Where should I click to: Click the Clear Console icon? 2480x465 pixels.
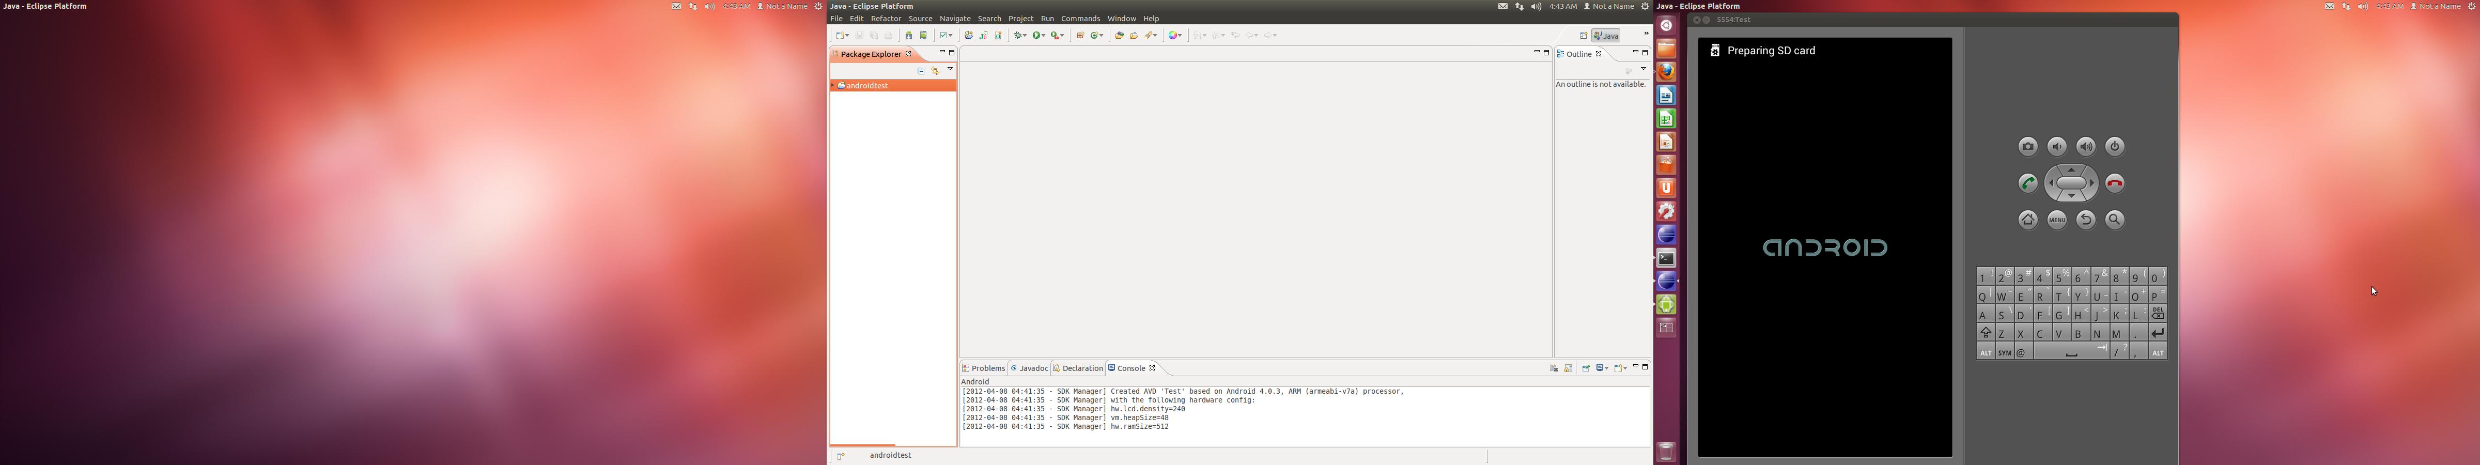1554,368
